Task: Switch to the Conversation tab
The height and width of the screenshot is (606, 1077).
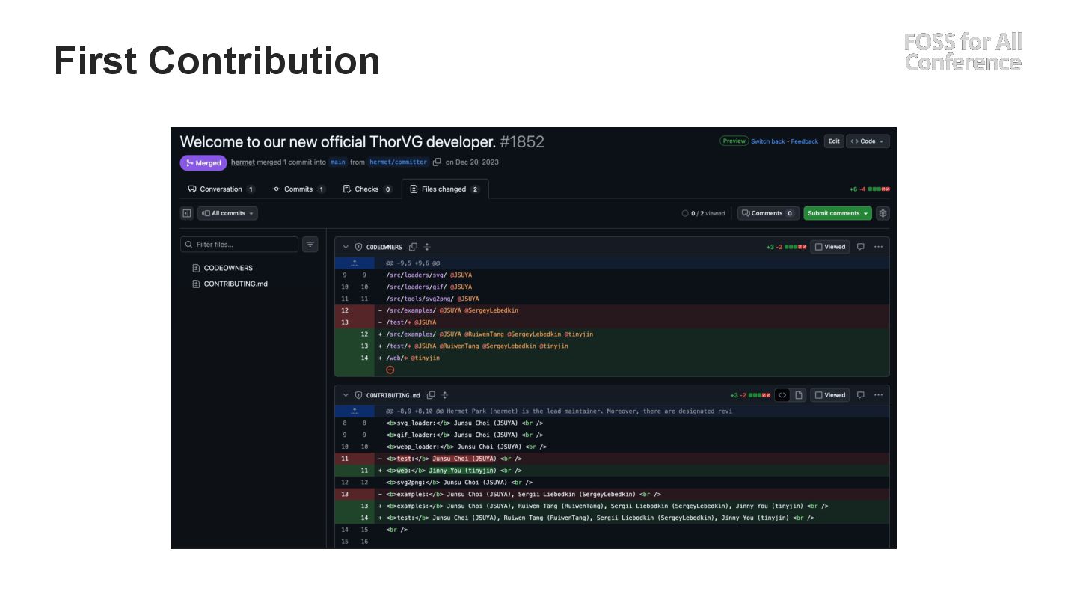Action: (x=221, y=189)
